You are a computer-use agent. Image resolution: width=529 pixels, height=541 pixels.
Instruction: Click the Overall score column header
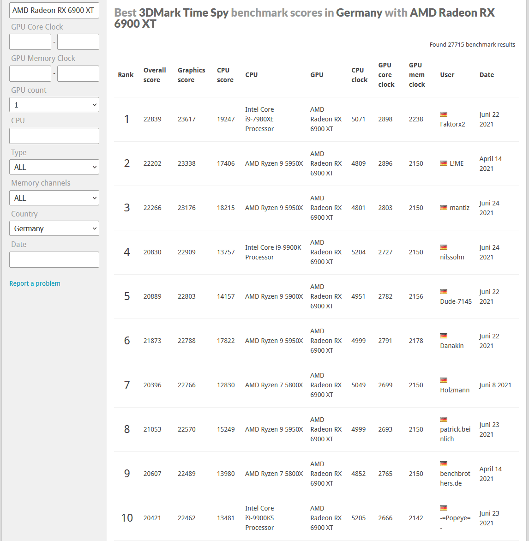155,75
